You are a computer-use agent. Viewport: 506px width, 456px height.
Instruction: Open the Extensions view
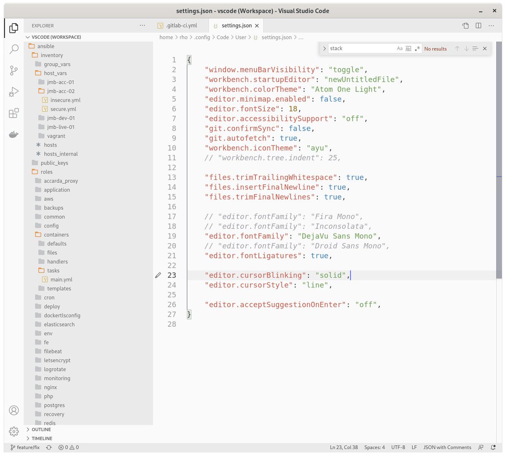tap(14, 113)
